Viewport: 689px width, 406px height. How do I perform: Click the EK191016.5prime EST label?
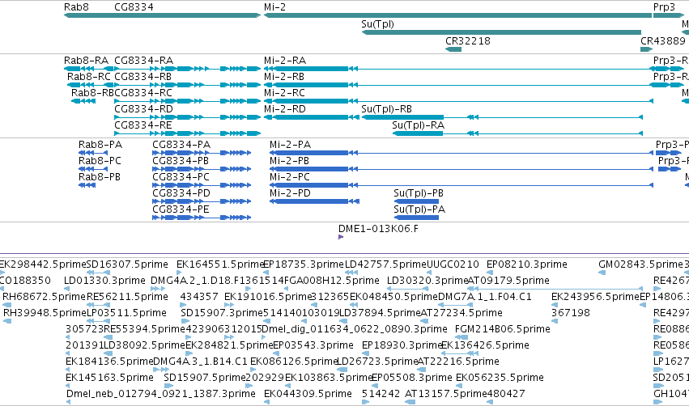pyautogui.click(x=268, y=297)
